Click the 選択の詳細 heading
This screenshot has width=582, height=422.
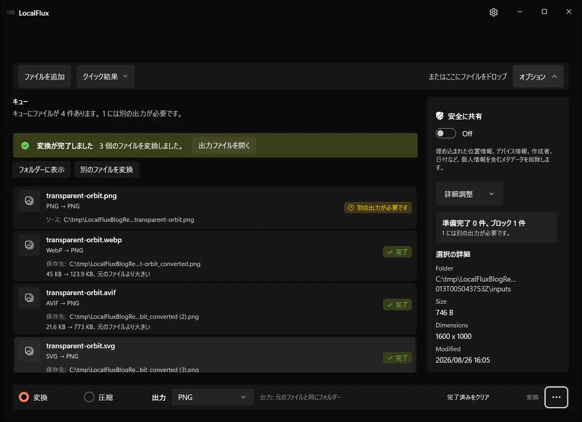click(453, 254)
